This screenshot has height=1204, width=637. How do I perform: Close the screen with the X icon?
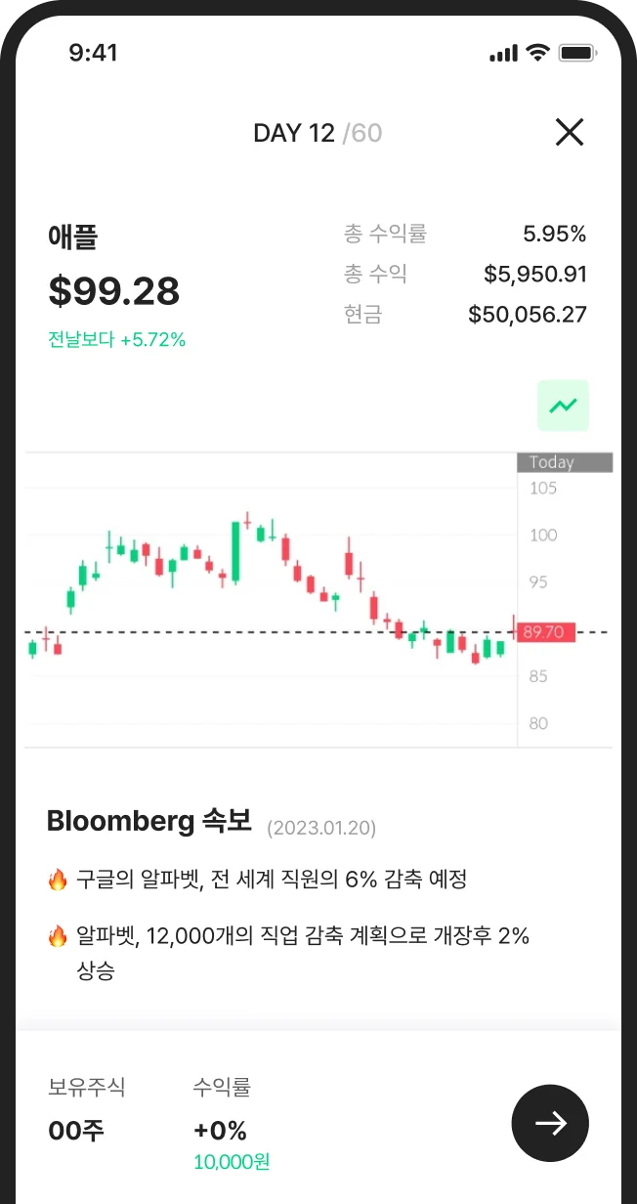[x=570, y=132]
